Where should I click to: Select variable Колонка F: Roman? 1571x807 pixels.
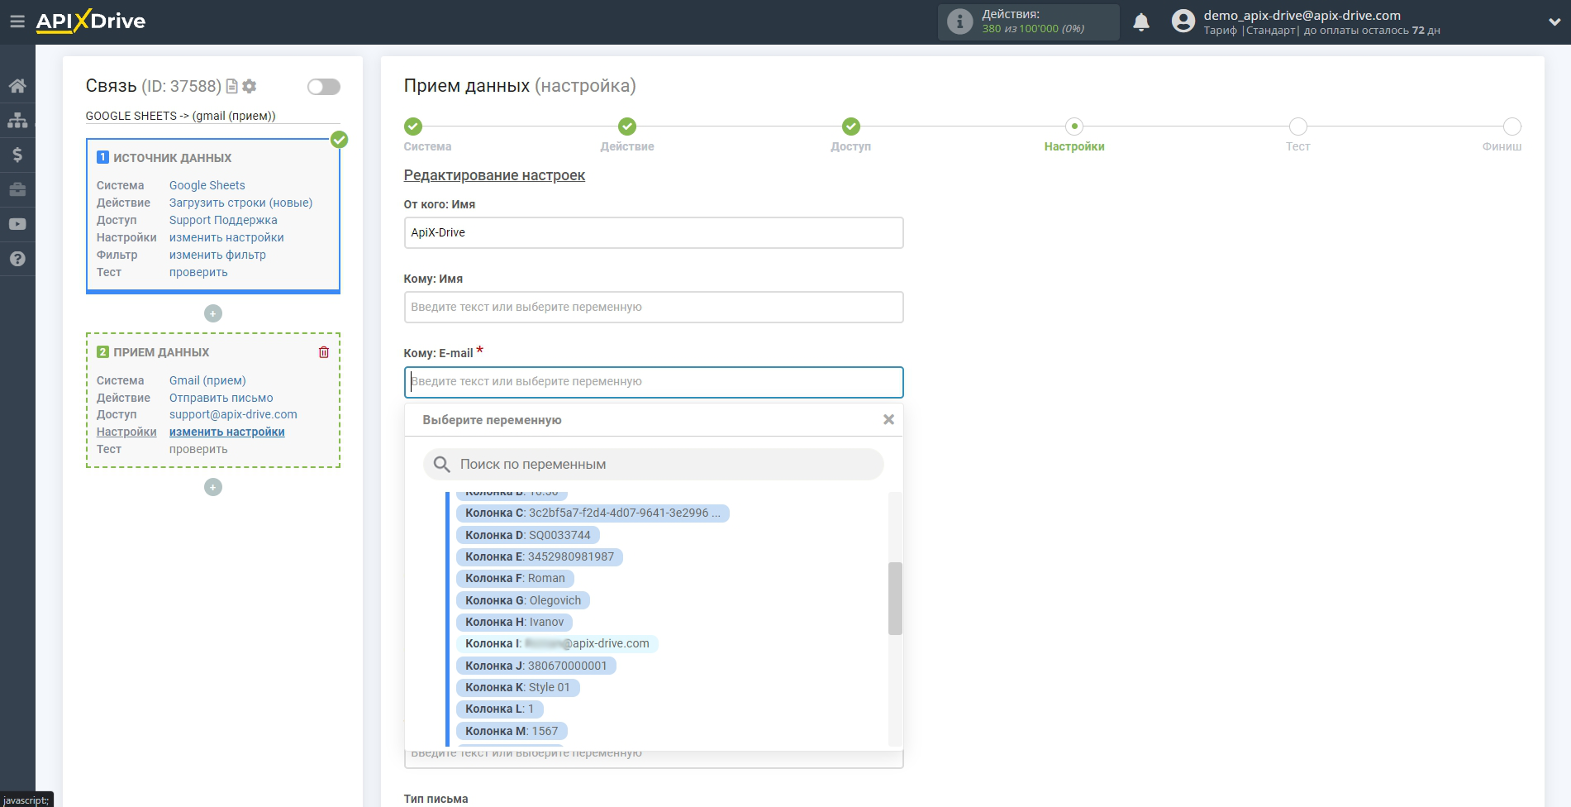(x=515, y=579)
